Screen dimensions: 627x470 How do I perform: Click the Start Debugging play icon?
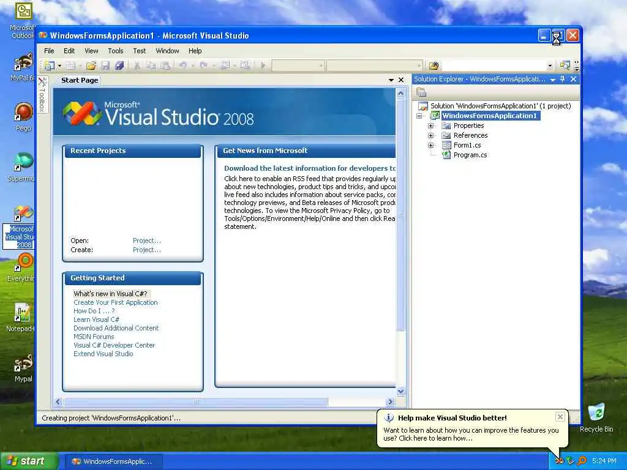click(x=263, y=65)
